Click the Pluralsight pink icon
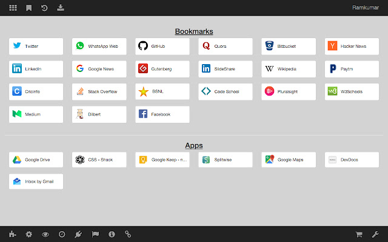This screenshot has width=388, height=242. 269,91
